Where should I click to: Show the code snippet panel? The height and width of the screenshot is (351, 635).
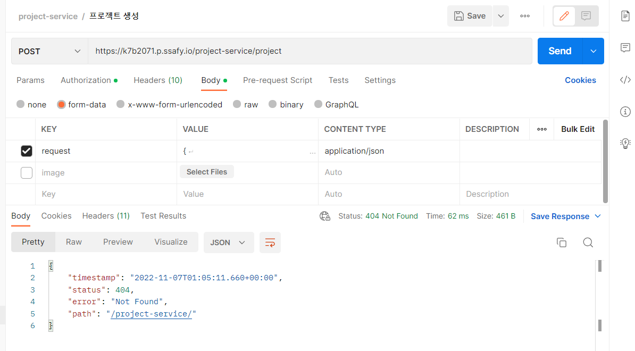[x=625, y=80]
